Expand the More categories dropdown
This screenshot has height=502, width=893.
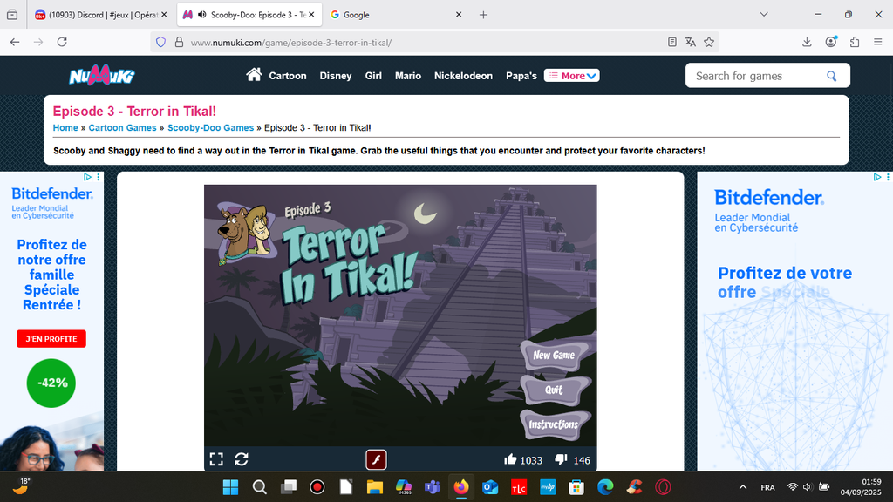click(x=572, y=76)
